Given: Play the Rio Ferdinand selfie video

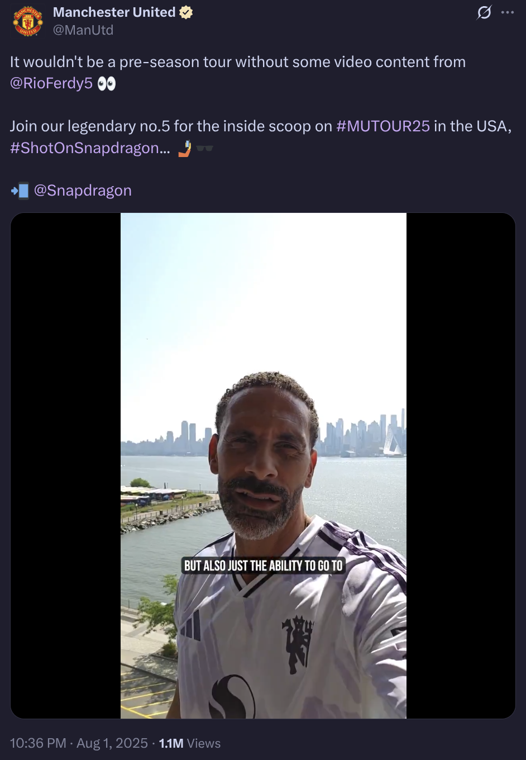Looking at the screenshot, I should point(263,465).
